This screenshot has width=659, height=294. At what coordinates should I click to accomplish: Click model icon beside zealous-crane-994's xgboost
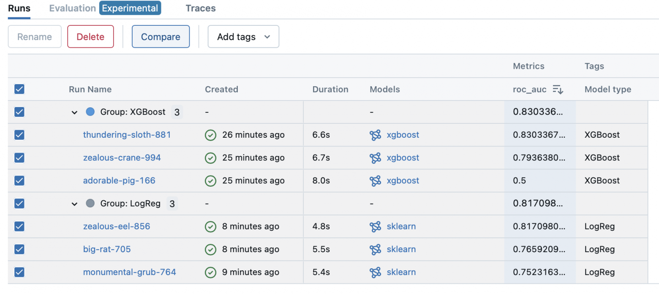point(375,158)
